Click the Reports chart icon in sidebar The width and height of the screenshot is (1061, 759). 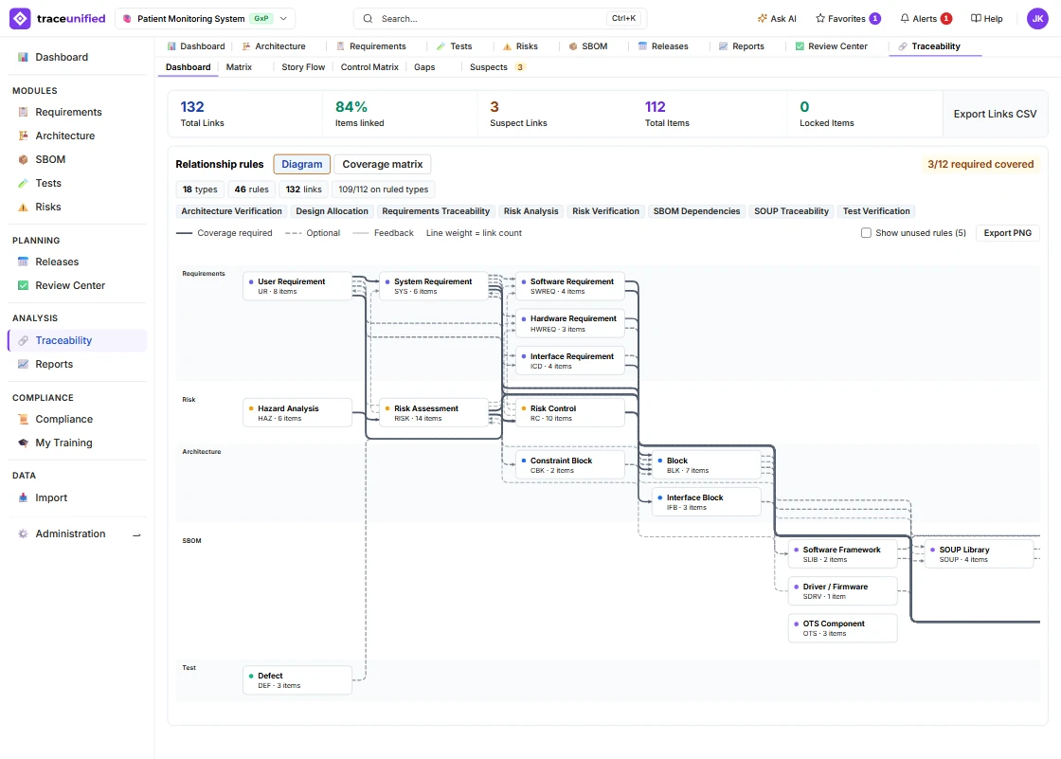(x=23, y=364)
